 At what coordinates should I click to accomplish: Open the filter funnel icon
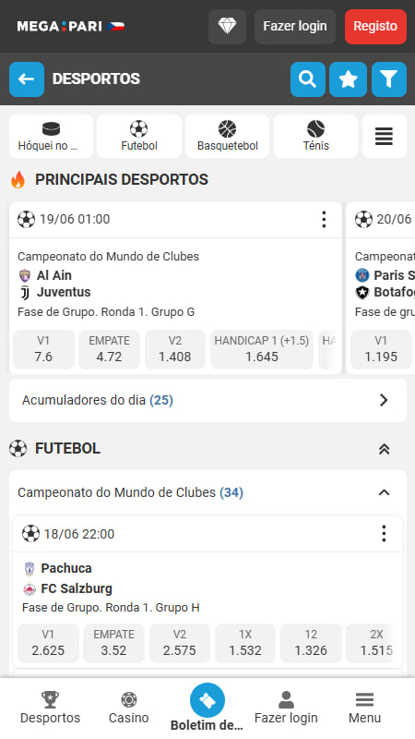389,79
